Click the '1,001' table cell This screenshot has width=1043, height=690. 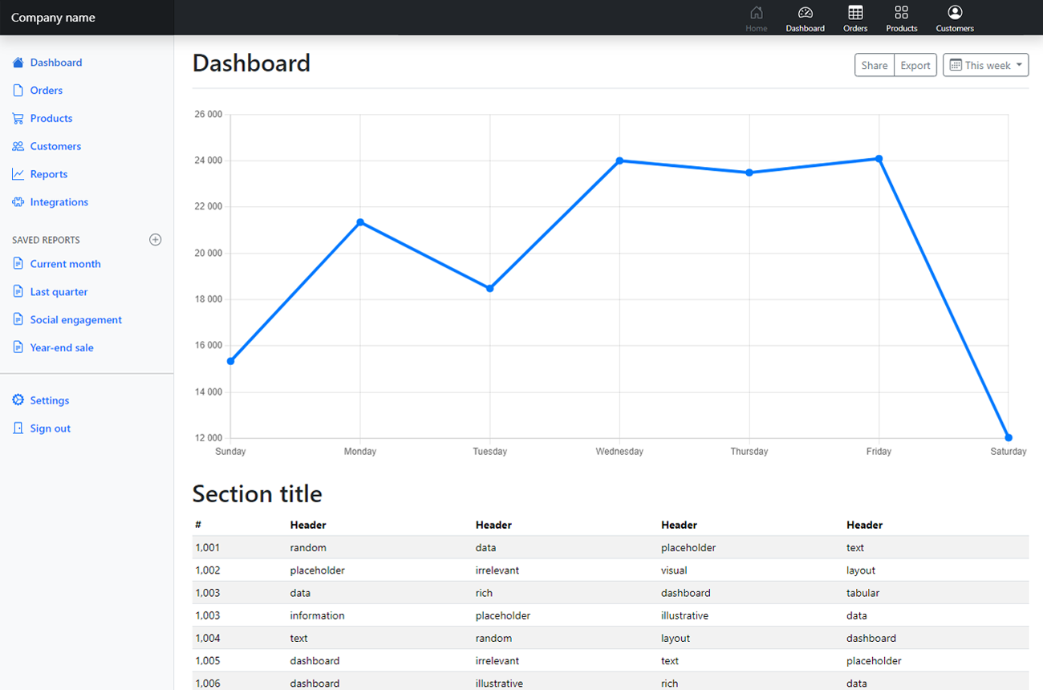tap(207, 547)
